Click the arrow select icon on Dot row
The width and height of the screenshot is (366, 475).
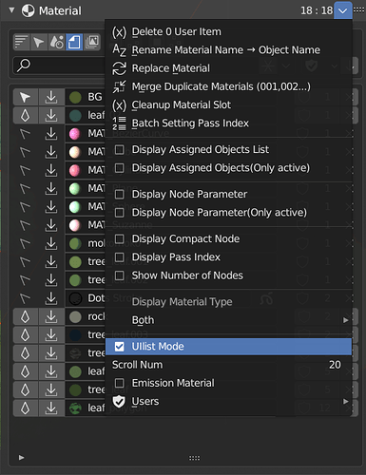click(26, 298)
